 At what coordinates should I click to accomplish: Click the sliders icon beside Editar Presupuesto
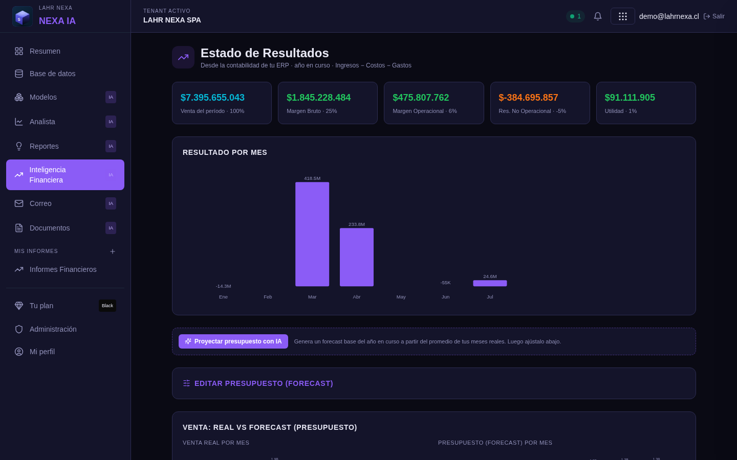pyautogui.click(x=186, y=383)
